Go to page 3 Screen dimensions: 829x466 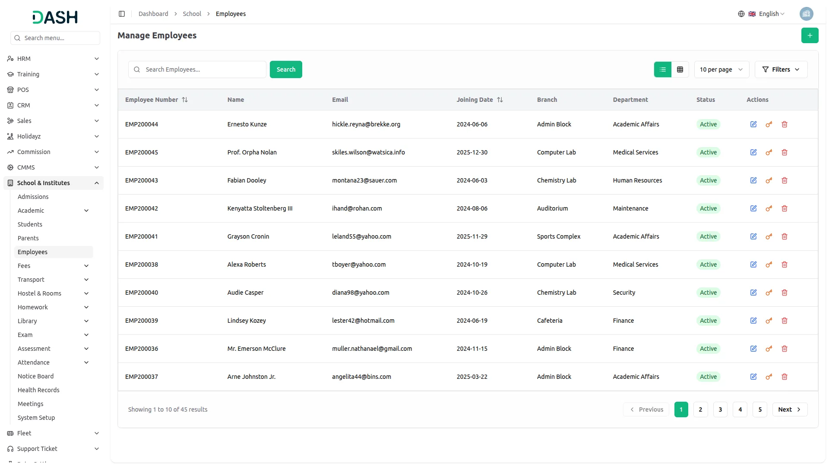(720, 409)
